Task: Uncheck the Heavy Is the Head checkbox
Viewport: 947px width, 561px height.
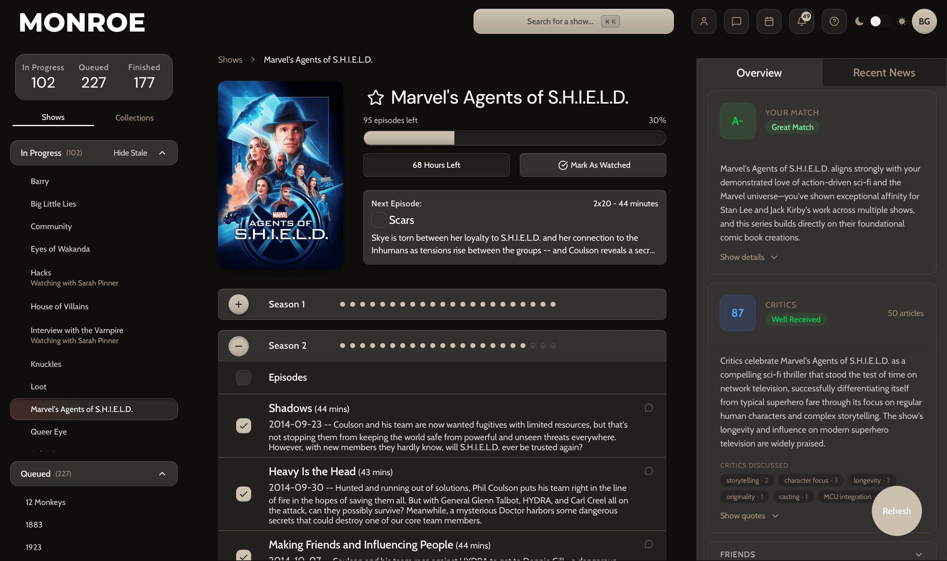Action: pyautogui.click(x=243, y=494)
